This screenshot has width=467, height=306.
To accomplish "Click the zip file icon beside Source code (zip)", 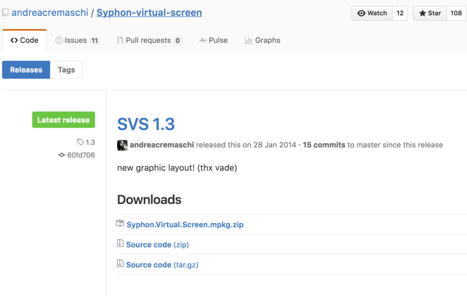I will click(x=120, y=243).
